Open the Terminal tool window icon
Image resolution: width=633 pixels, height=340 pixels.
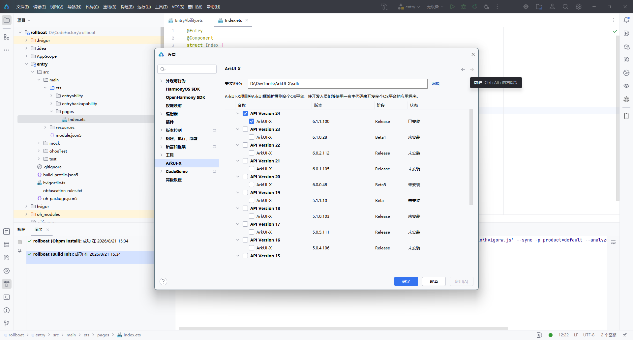click(7, 297)
